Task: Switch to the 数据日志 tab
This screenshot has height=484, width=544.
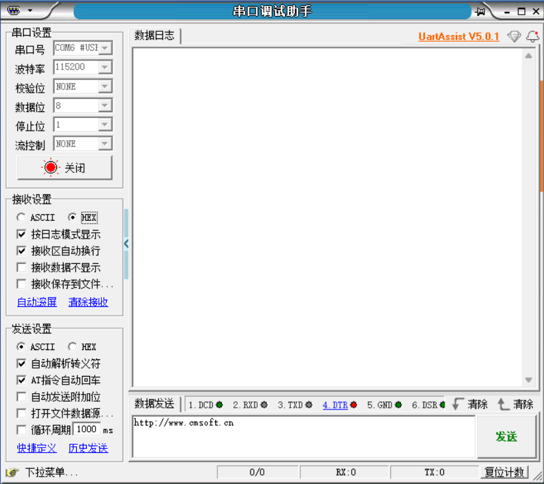Action: pos(155,36)
